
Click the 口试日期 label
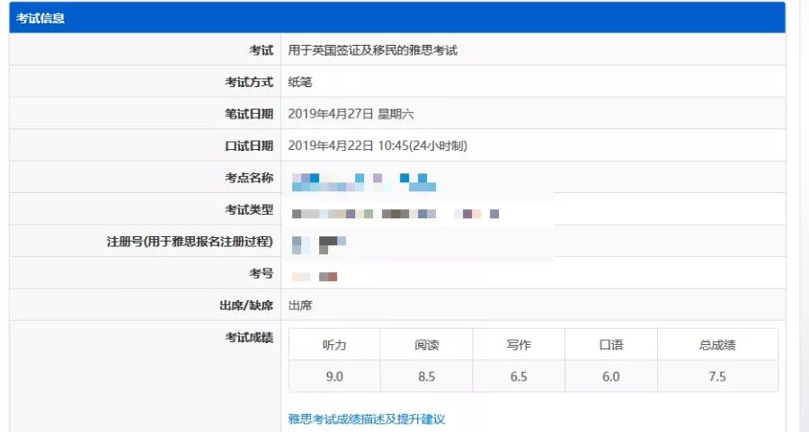click(249, 145)
